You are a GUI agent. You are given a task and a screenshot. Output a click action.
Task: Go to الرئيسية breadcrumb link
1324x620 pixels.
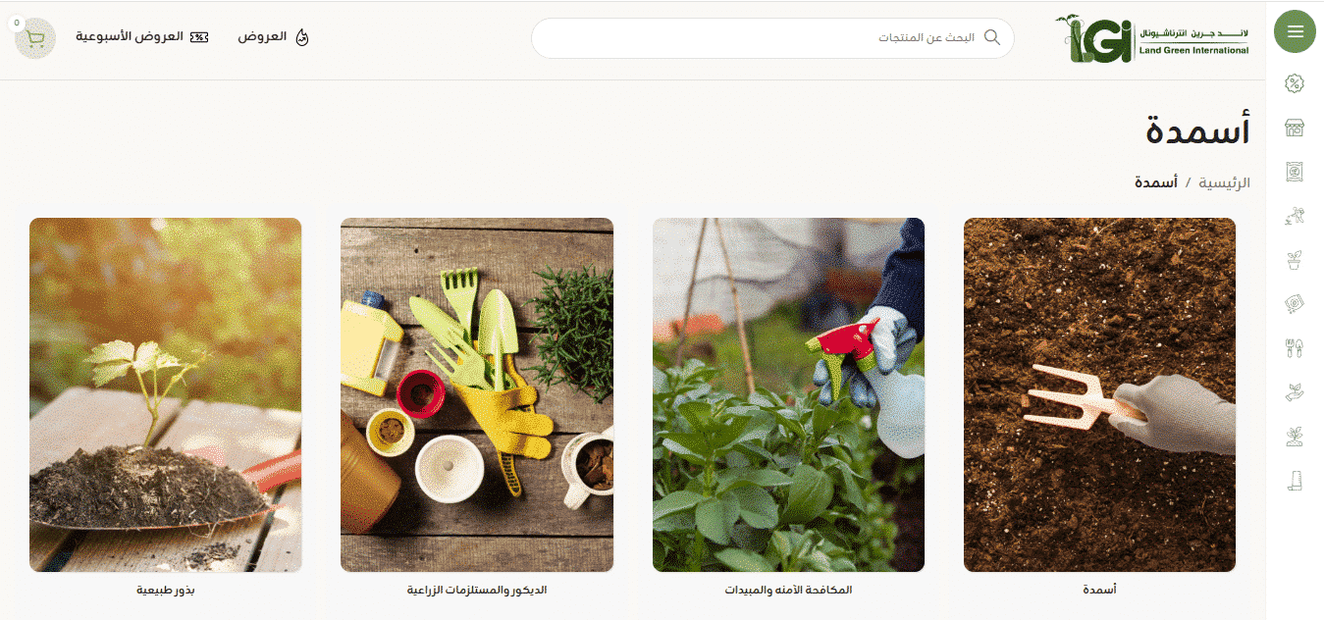[x=1226, y=182]
